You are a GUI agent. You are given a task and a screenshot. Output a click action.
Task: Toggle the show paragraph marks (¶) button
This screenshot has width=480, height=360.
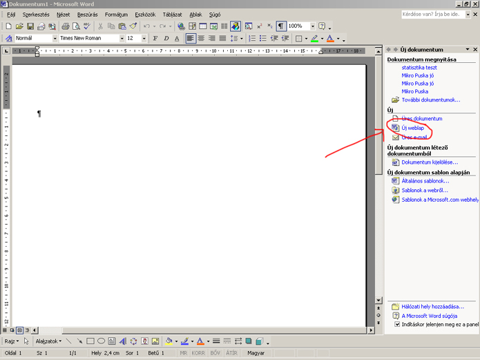(x=281, y=26)
